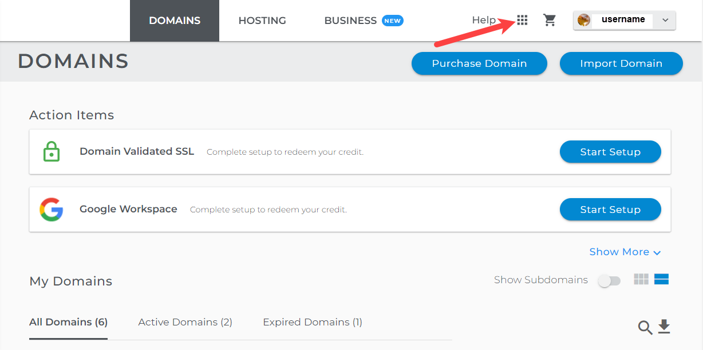Click the Google logo icon

[x=52, y=210]
